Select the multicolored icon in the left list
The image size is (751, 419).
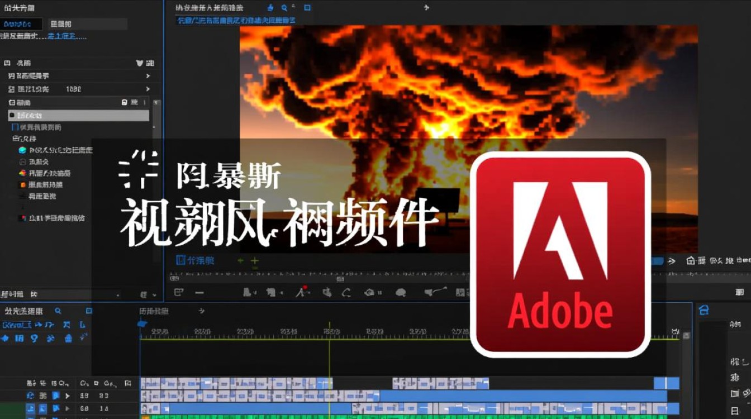coord(22,173)
